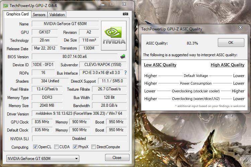Toggle the PhysX checkbox

[x=75, y=147]
